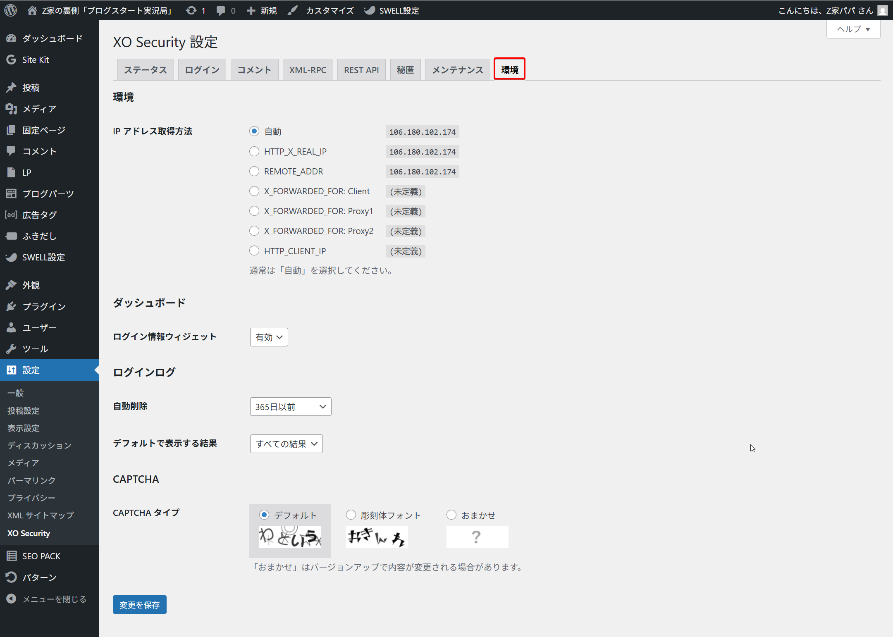Open the すべての結果 dropdown
The image size is (893, 637).
[x=287, y=444]
